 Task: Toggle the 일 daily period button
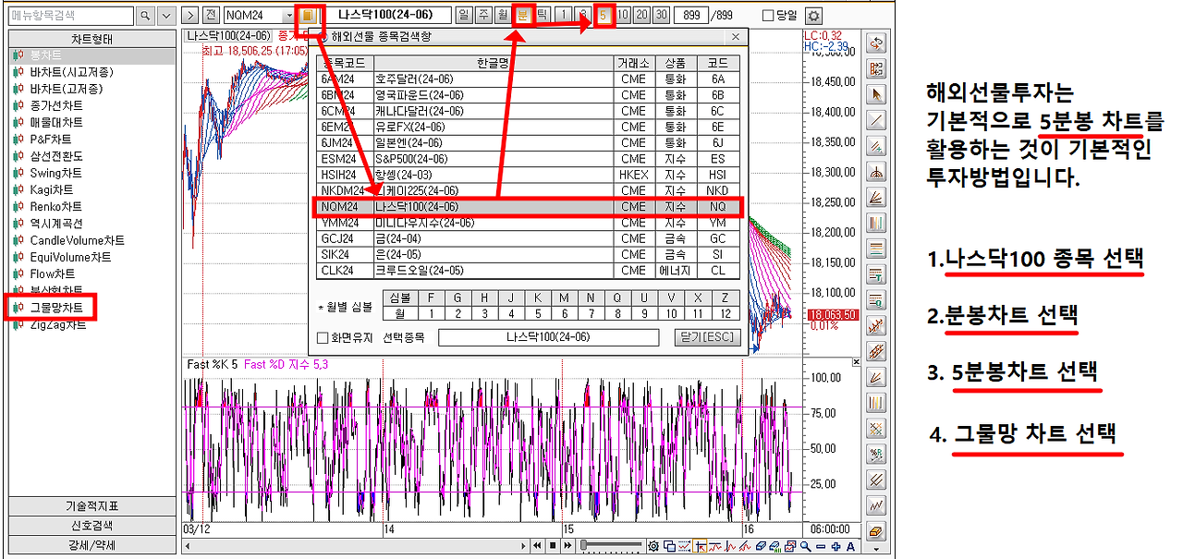463,16
